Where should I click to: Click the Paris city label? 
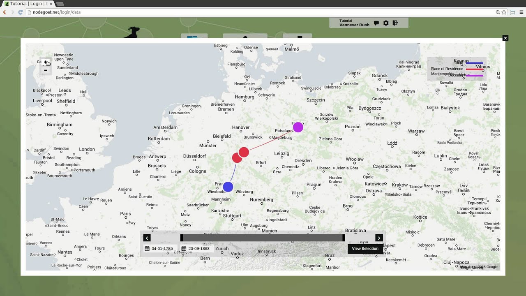coord(125,214)
